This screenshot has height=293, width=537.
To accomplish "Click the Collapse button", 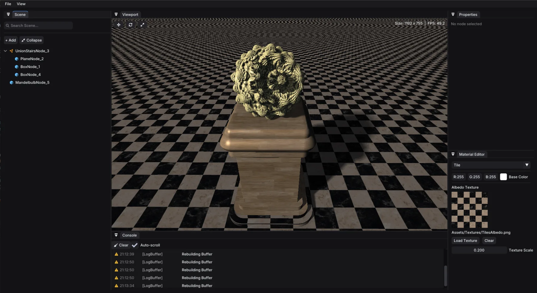I will [x=32, y=40].
